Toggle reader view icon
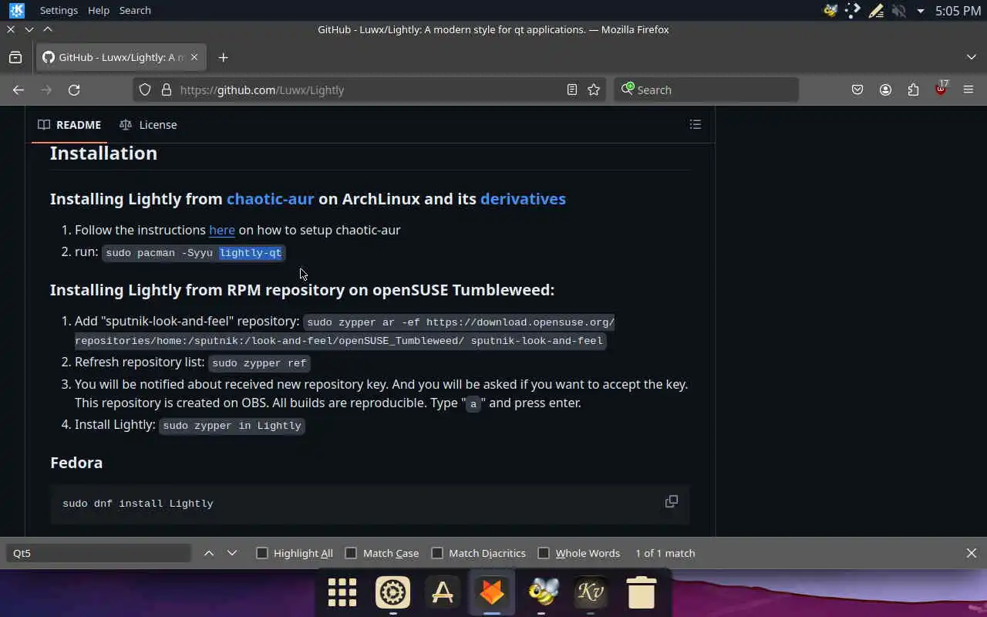 (571, 89)
